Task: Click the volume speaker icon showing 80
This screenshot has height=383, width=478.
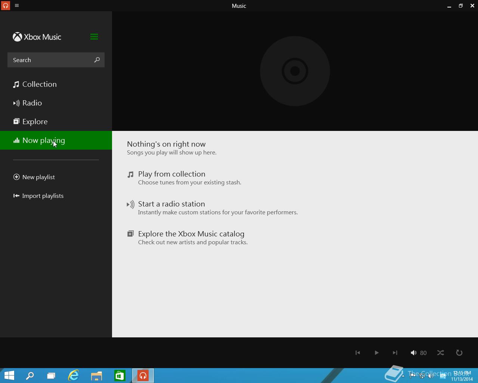Action: tap(413, 353)
